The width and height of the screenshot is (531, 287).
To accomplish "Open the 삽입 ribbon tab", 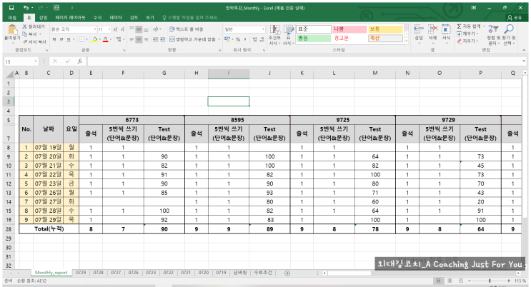I will click(x=44, y=18).
